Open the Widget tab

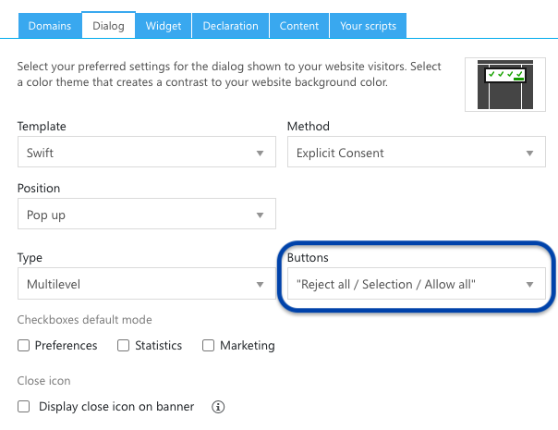pos(164,26)
